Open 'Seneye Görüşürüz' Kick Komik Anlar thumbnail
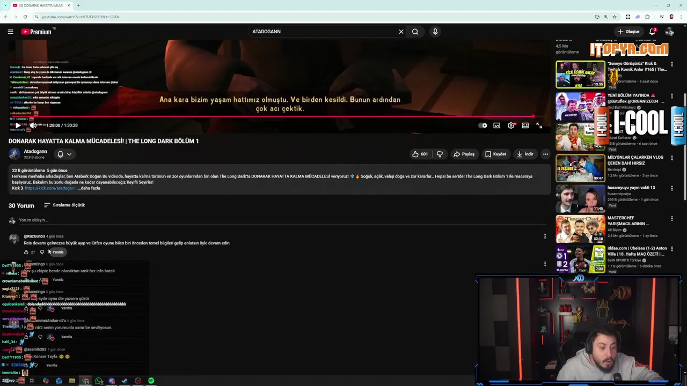 [x=580, y=75]
